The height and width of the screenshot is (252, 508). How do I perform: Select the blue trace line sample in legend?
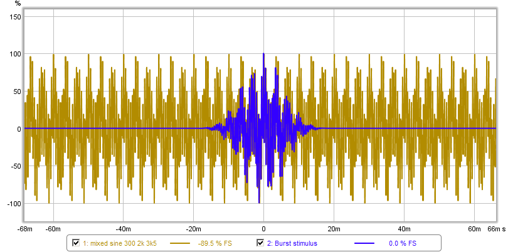[364, 243]
